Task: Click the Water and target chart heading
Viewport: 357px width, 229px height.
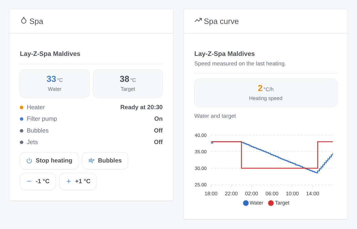Action: (215, 116)
